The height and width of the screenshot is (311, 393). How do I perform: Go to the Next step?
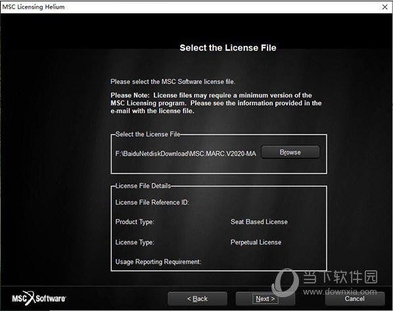click(265, 299)
